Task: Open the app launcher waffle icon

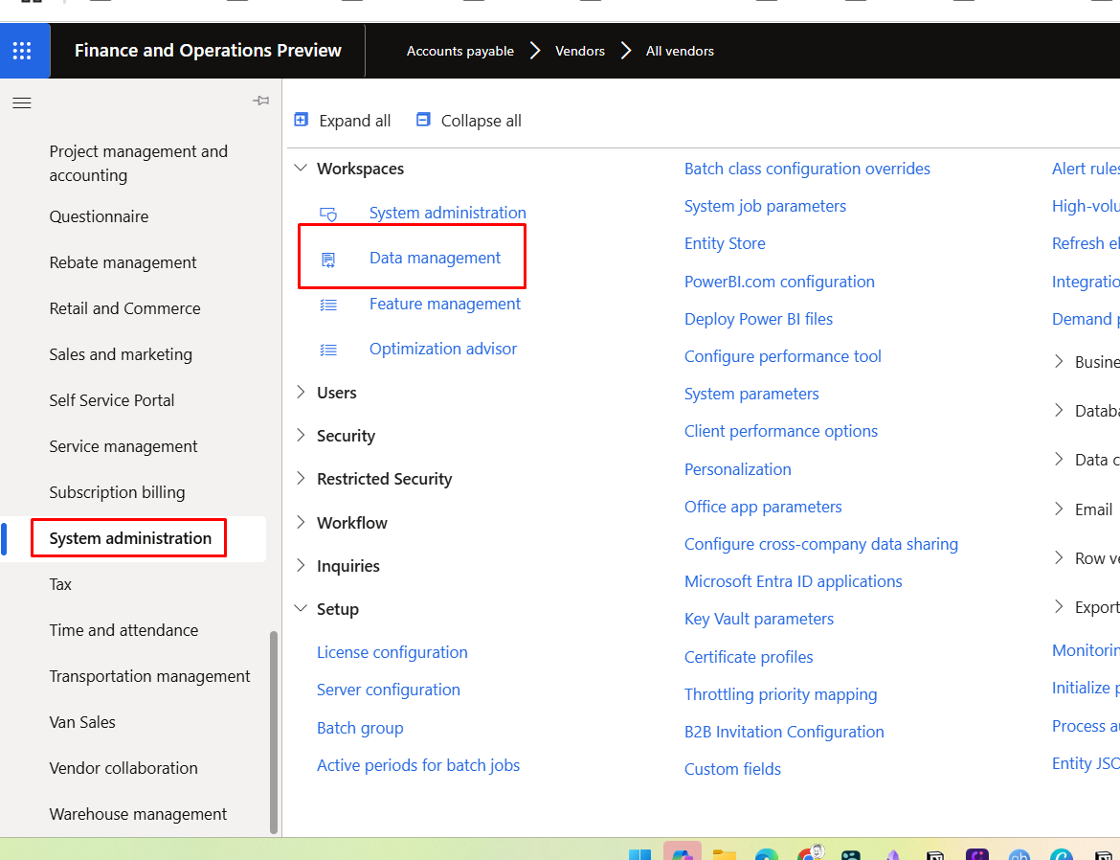Action: (x=22, y=51)
